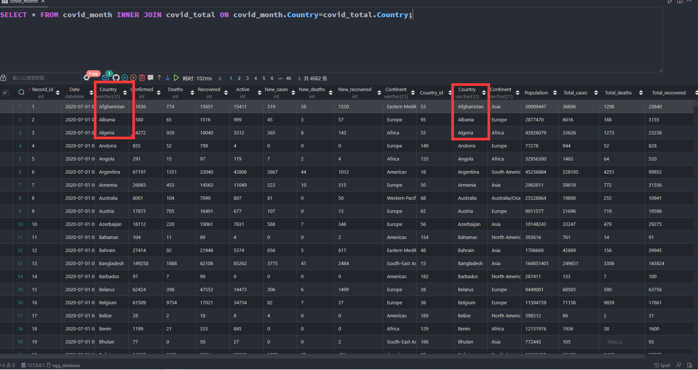Run query with the green play icon
The width and height of the screenshot is (698, 370).
[x=176, y=78]
